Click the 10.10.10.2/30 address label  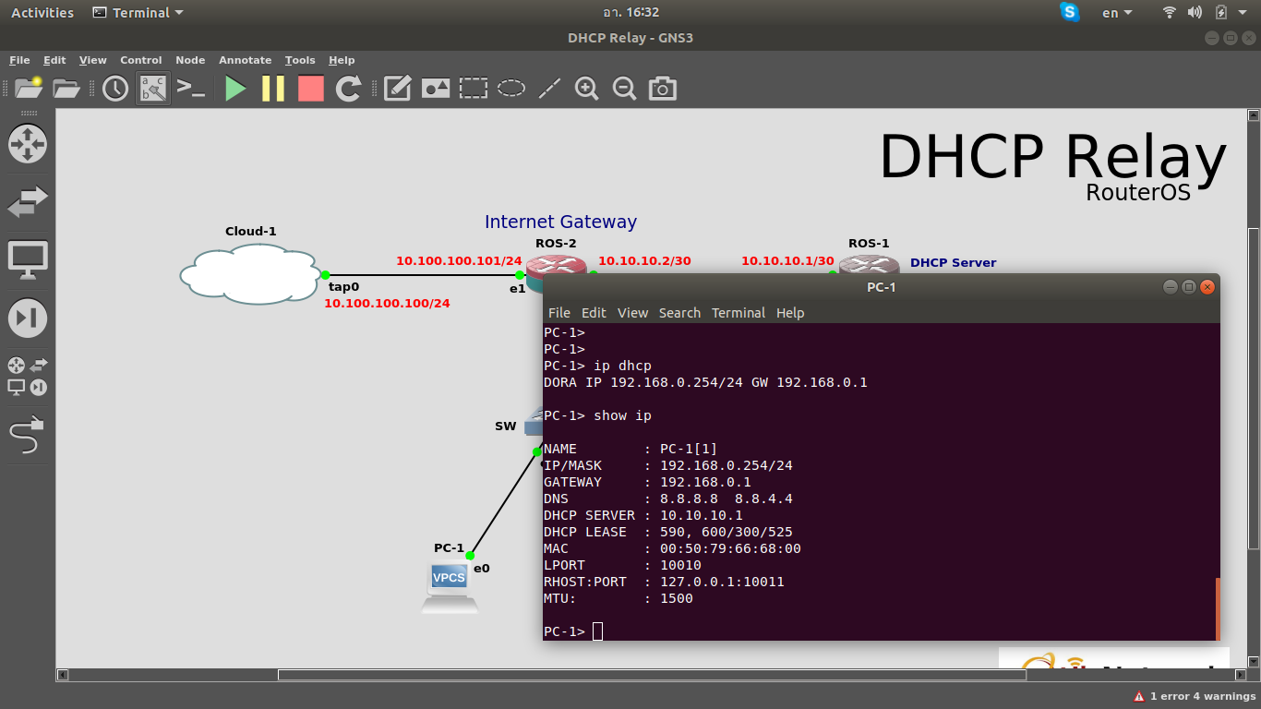[644, 260]
